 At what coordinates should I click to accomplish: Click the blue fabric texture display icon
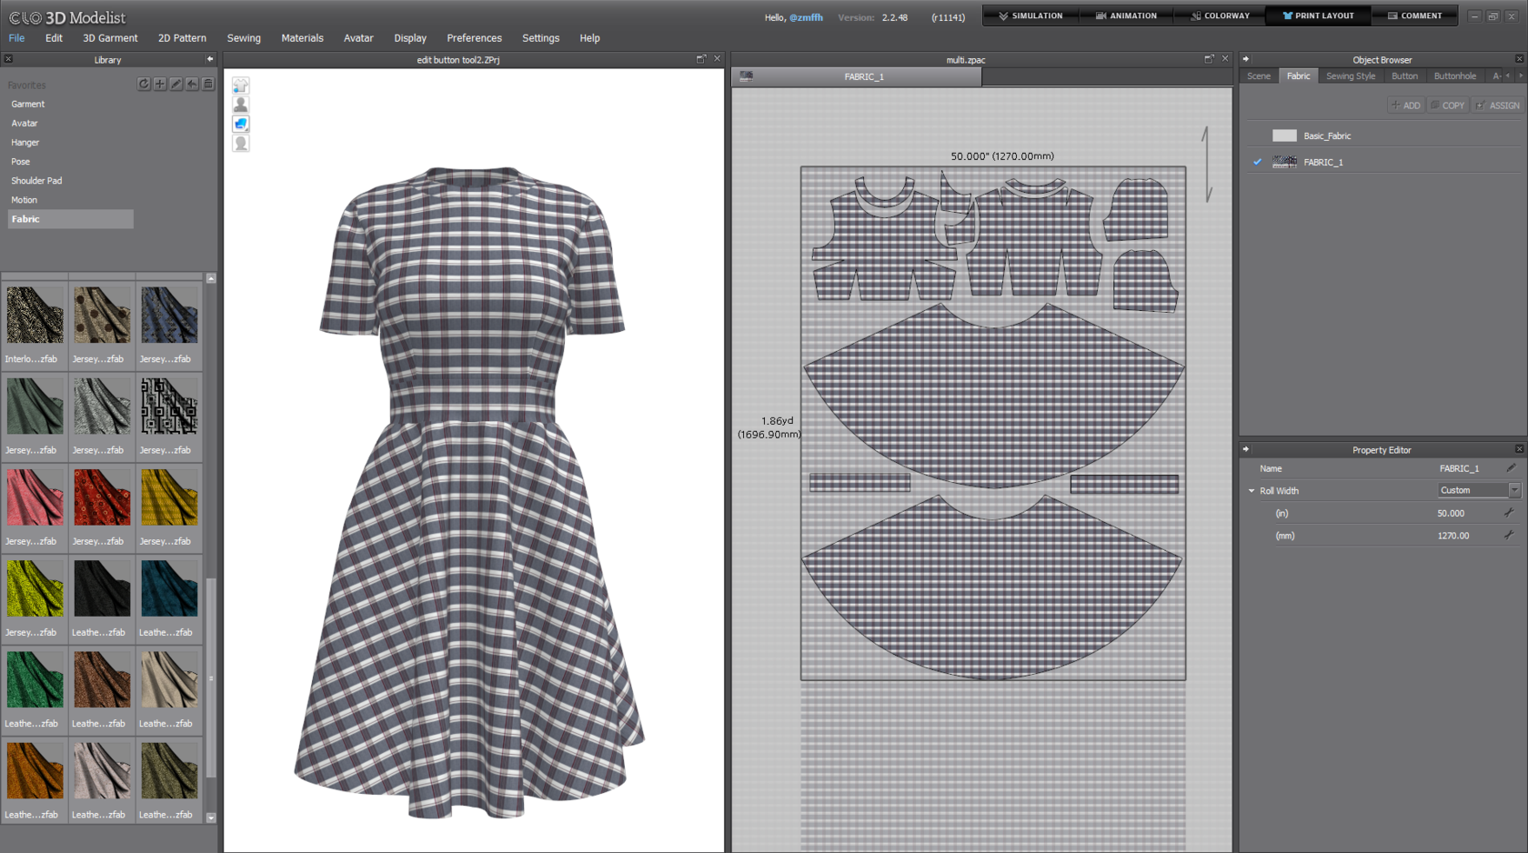tap(240, 124)
